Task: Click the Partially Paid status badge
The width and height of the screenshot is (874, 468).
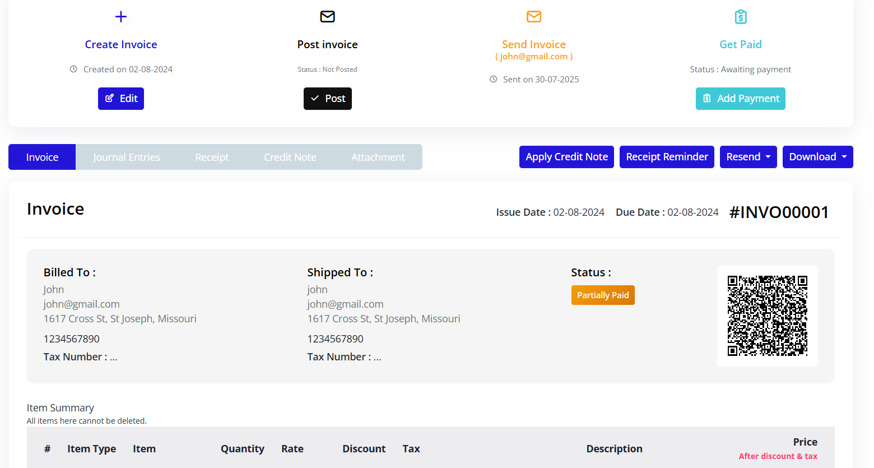Action: (603, 295)
